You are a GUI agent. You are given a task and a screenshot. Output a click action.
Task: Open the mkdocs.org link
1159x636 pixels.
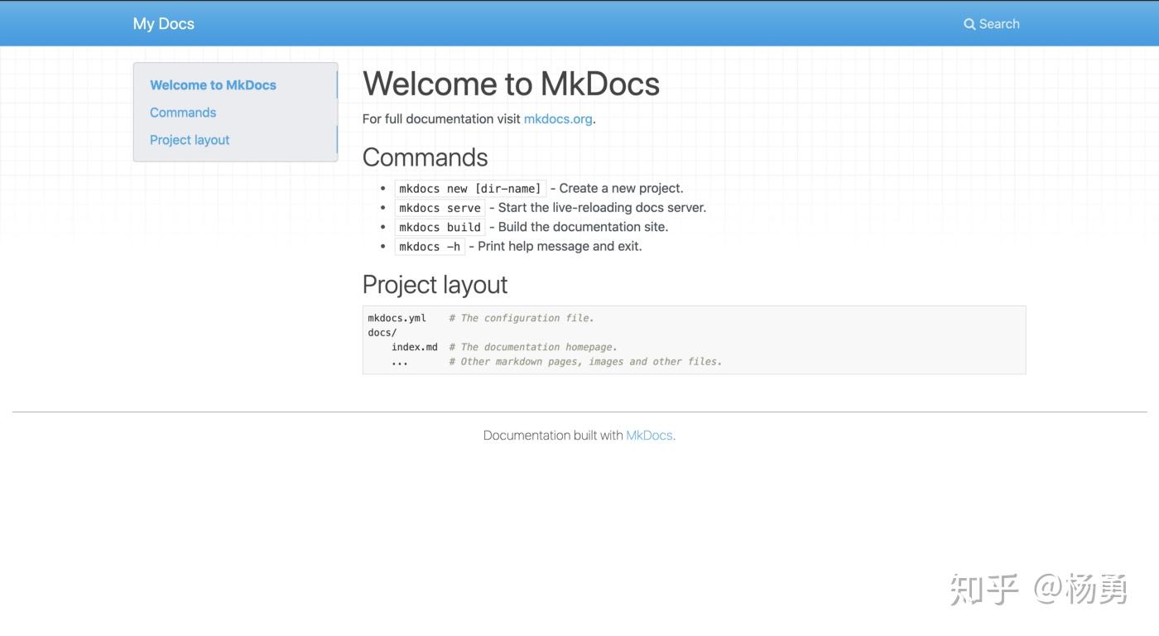pos(558,119)
